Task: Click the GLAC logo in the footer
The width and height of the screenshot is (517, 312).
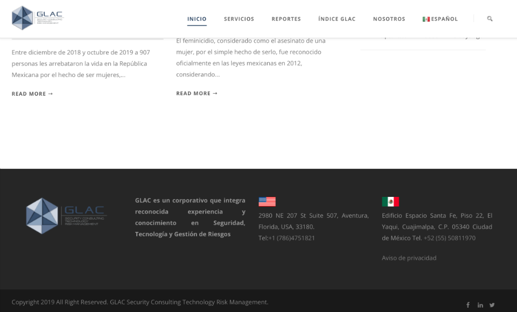Action: point(66,216)
